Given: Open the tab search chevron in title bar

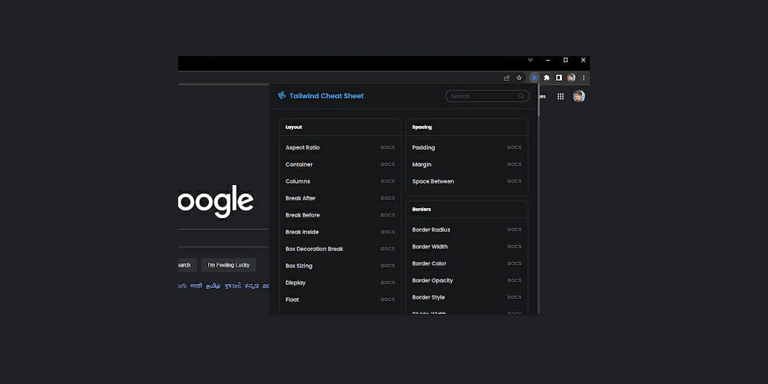Looking at the screenshot, I should click(x=530, y=60).
